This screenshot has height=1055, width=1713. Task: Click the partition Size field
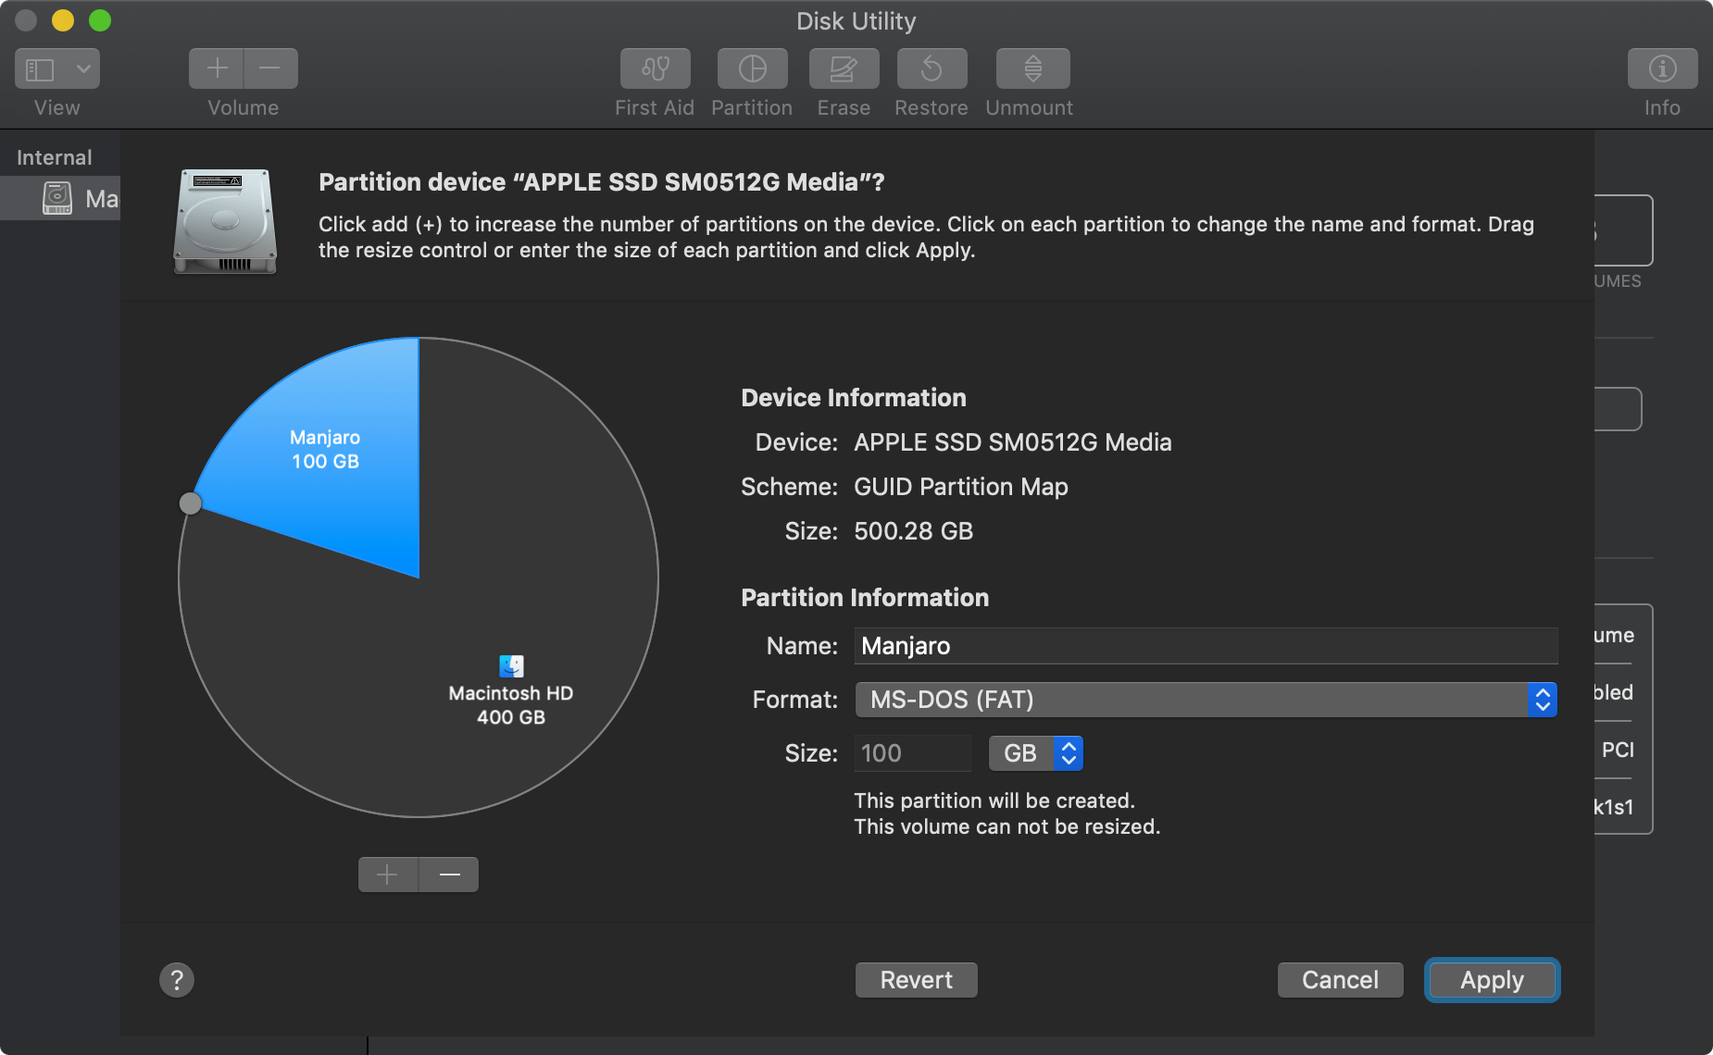click(912, 753)
